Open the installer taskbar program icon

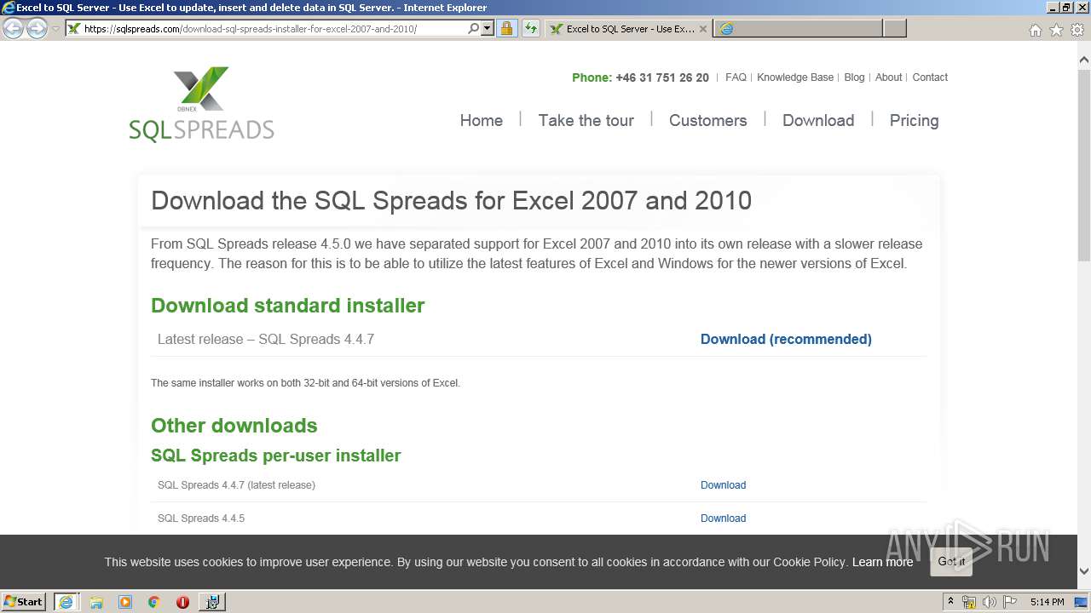(212, 602)
